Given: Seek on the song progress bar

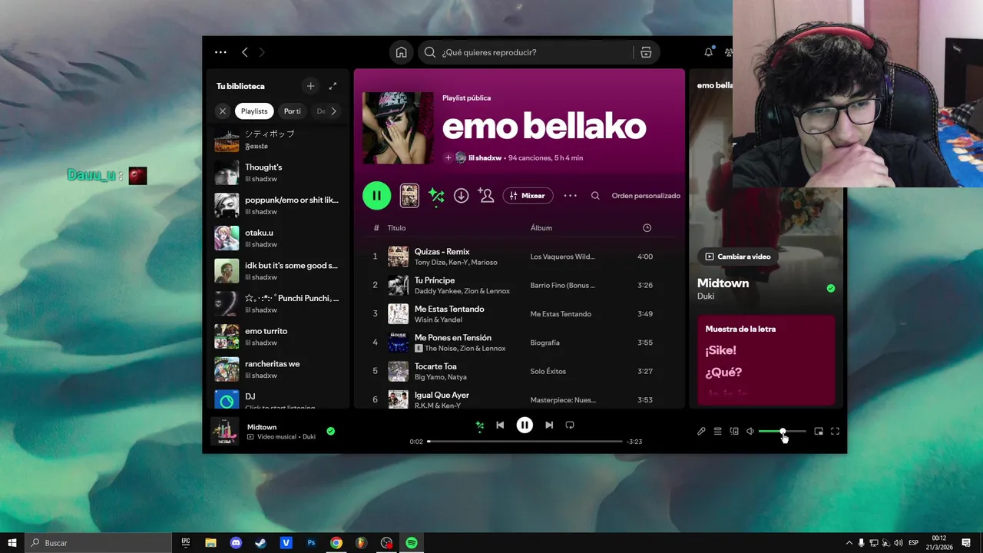Looking at the screenshot, I should pyautogui.click(x=525, y=442).
